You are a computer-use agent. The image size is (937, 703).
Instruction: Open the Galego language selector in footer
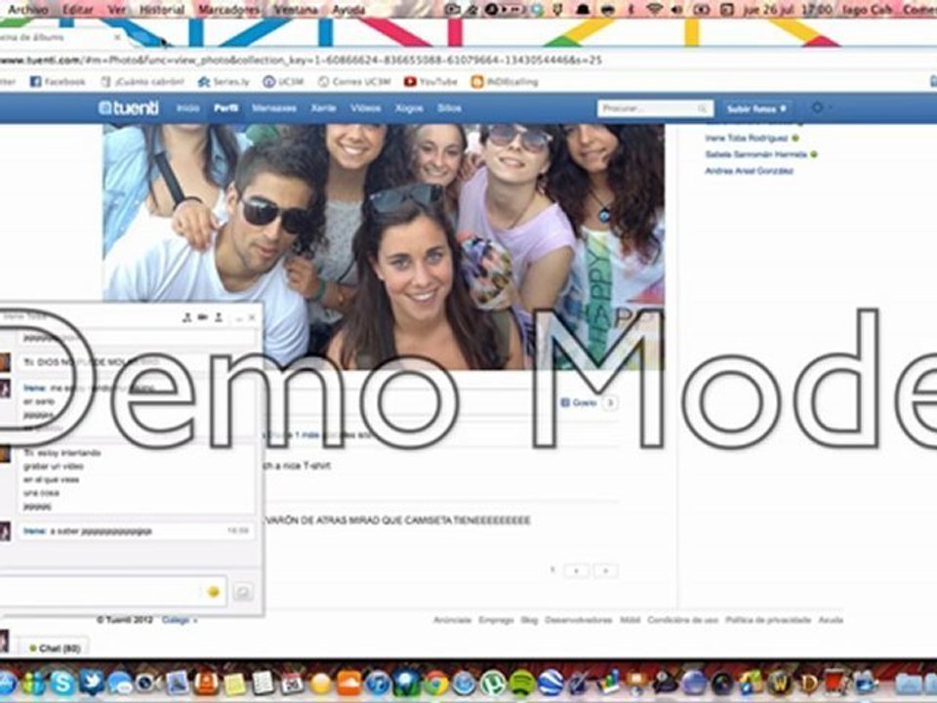pyautogui.click(x=179, y=621)
